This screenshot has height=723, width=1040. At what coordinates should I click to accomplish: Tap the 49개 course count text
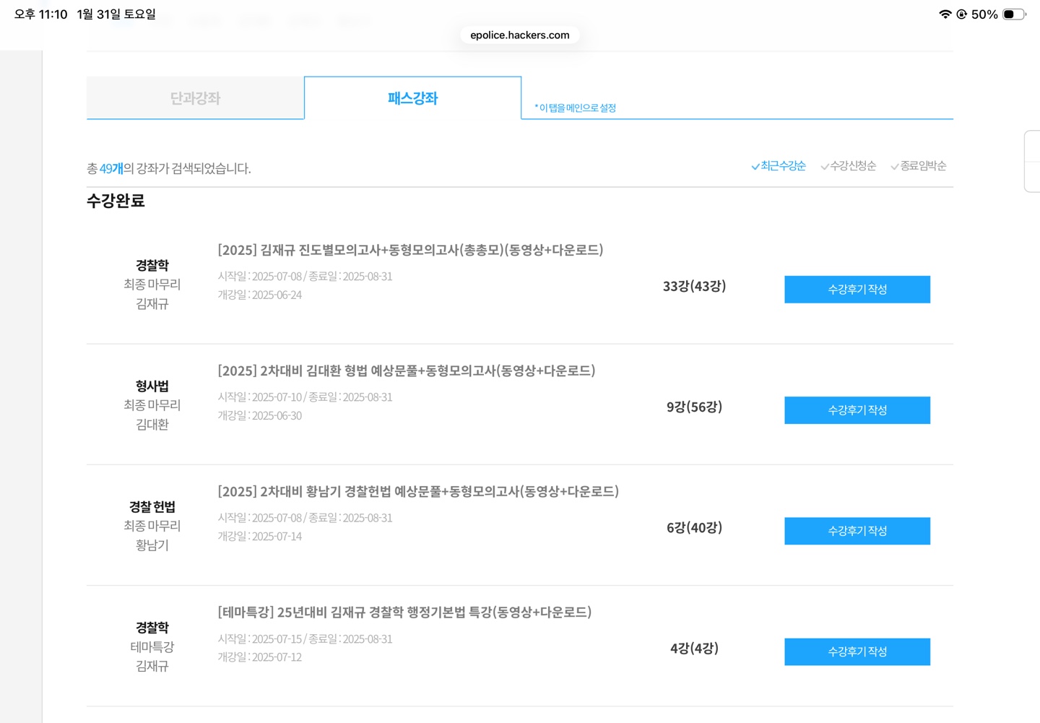(111, 168)
